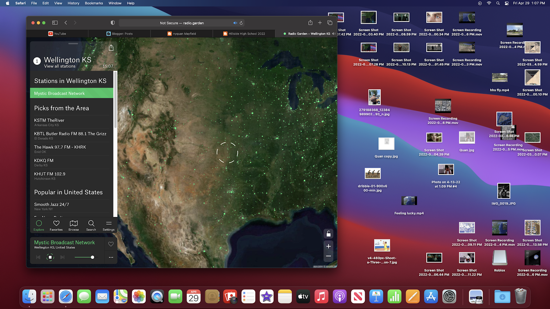The image size is (550, 309).
Task: Open the Explore tab in Radio Garden
Action: [x=39, y=226]
